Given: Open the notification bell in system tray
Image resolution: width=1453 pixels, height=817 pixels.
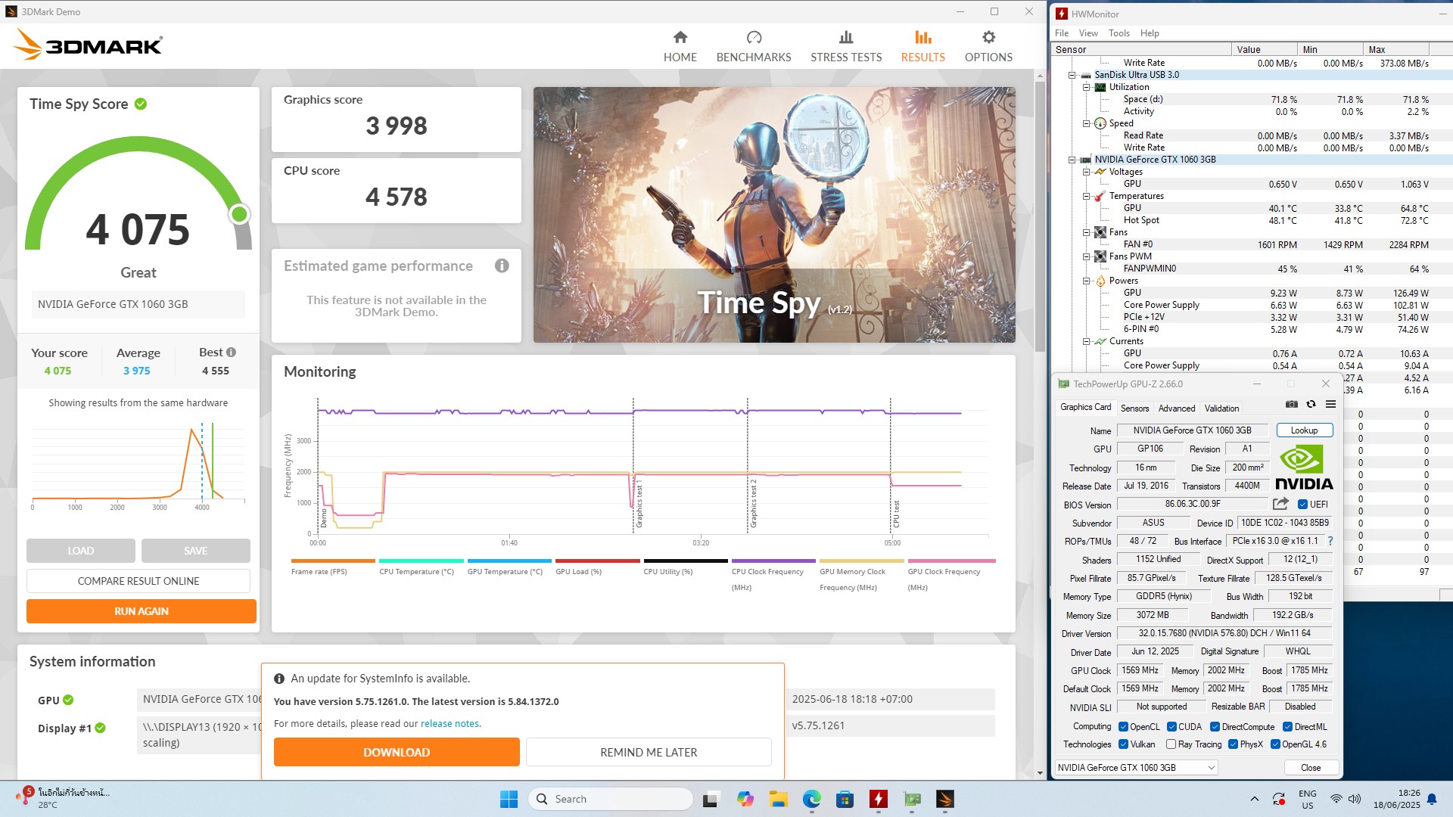Looking at the screenshot, I should click(x=1431, y=799).
